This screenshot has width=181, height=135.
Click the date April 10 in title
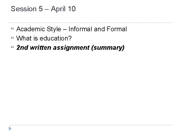pos(63,9)
